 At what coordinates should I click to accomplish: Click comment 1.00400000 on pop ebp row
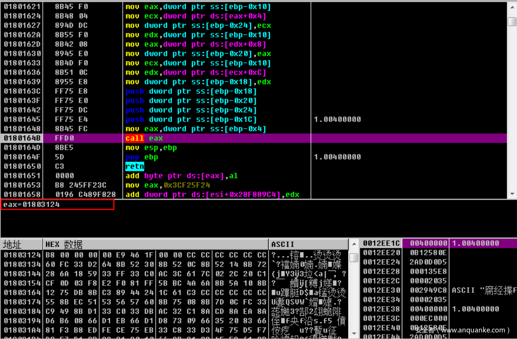click(337, 157)
